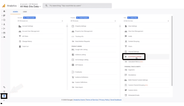Viewport: 184px width, 106px height.
Task: Follow Send feedback footer link
Action: point(116,100)
